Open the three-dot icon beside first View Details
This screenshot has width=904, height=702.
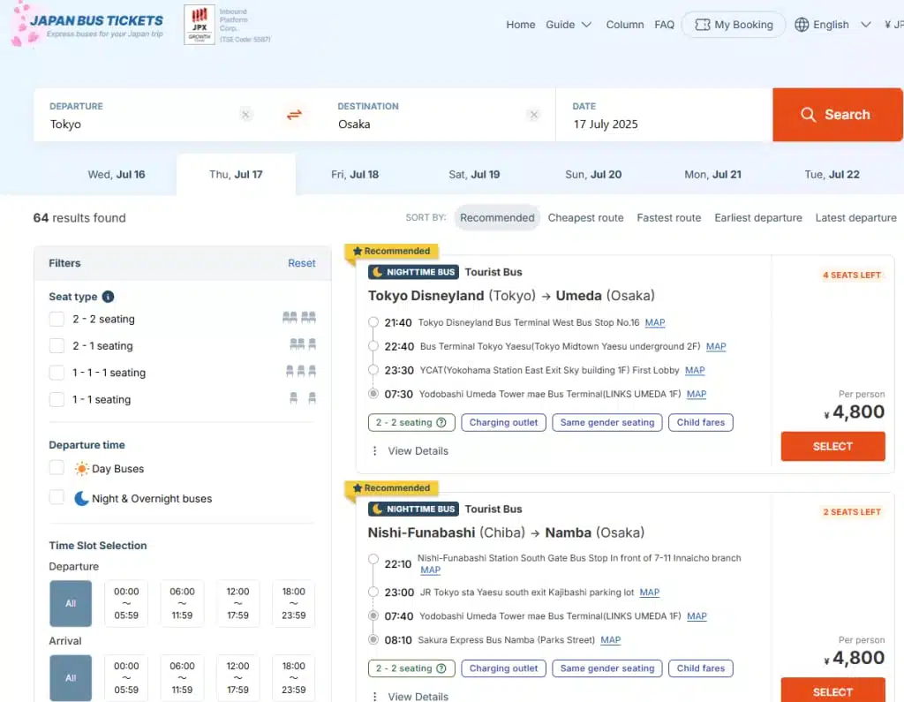click(x=374, y=451)
